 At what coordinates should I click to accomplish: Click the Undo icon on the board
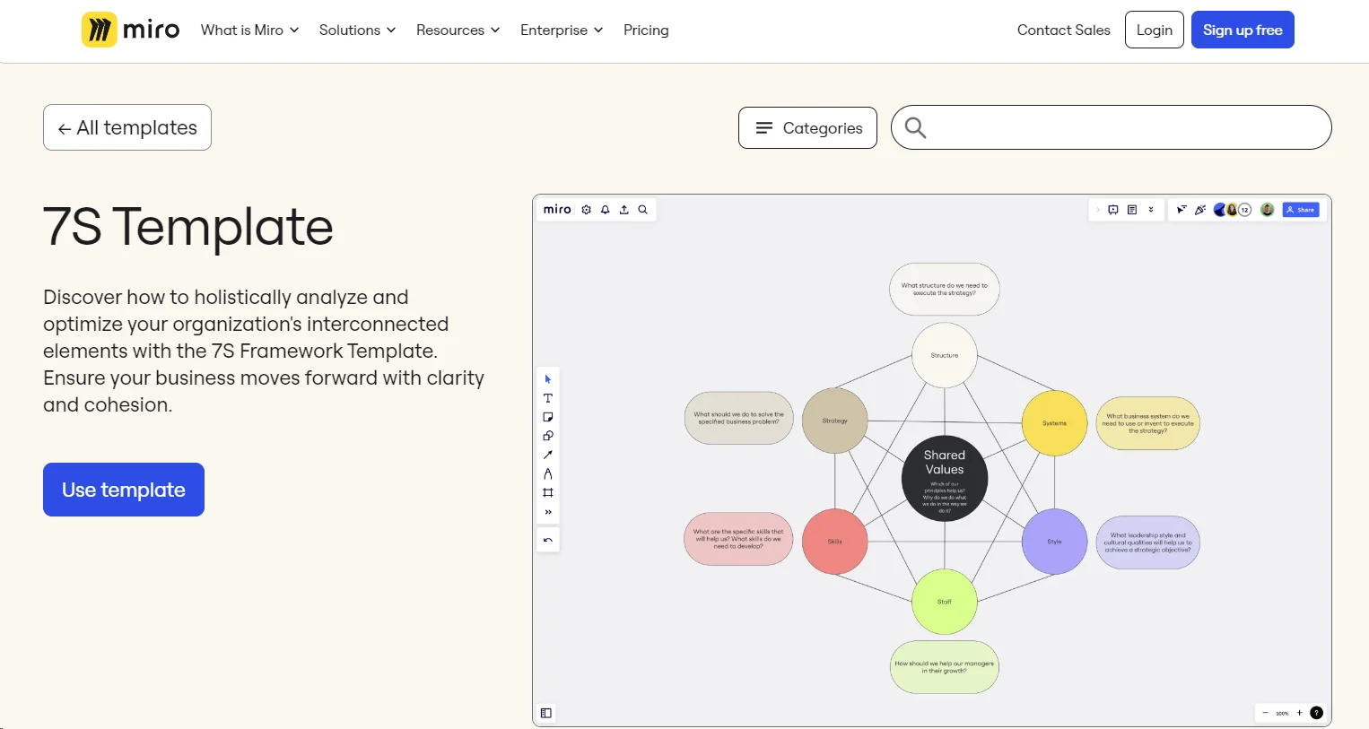tap(548, 539)
